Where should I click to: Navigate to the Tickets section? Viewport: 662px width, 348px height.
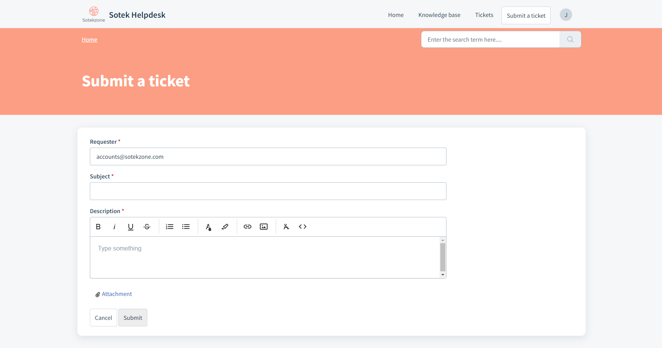(484, 15)
